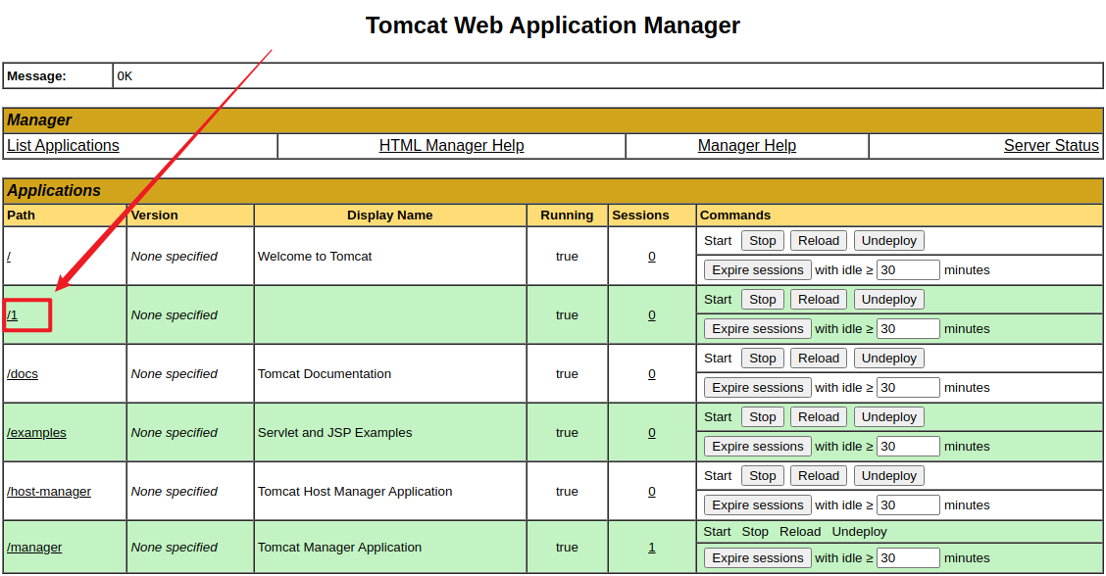Open the /1 application path link
Screen dimensions: 1106x576
[x=12, y=315]
